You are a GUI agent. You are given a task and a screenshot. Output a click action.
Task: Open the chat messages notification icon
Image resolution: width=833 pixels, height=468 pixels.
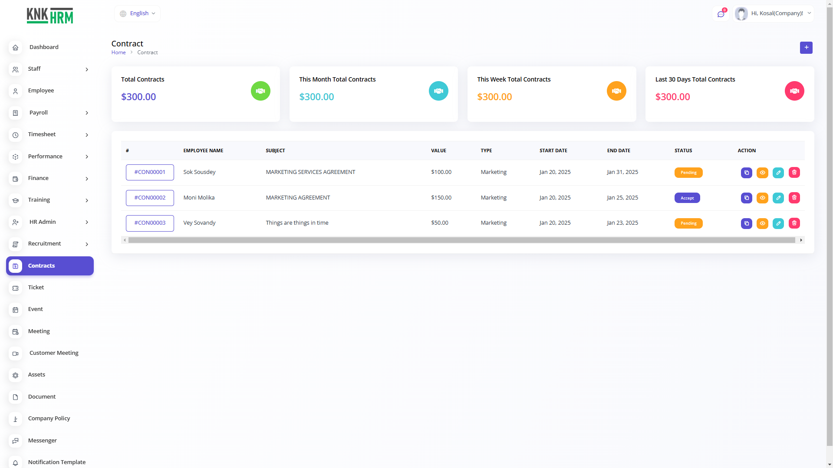tap(721, 14)
